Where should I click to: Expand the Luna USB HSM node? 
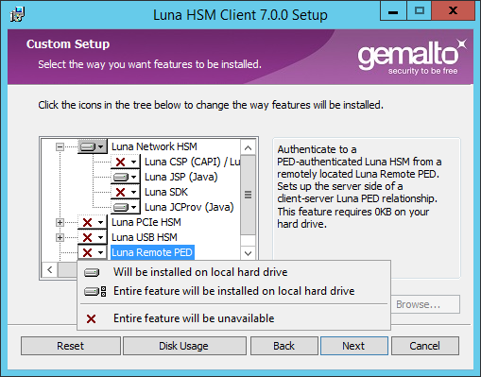(x=60, y=237)
